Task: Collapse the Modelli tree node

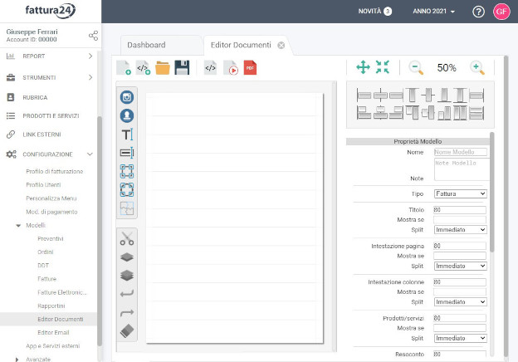Action: click(x=18, y=226)
